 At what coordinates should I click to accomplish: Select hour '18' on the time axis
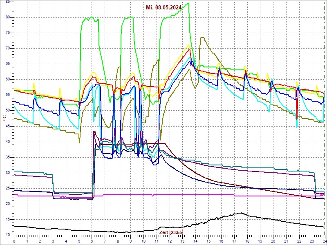pyautogui.click(x=247, y=241)
